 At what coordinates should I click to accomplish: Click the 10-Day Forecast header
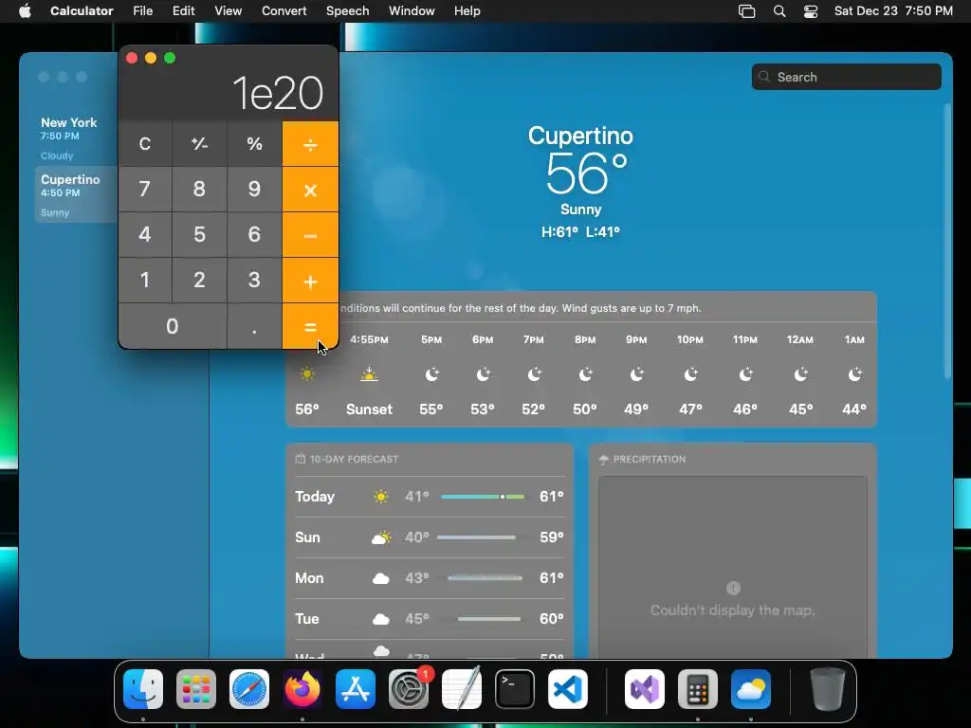click(x=347, y=460)
